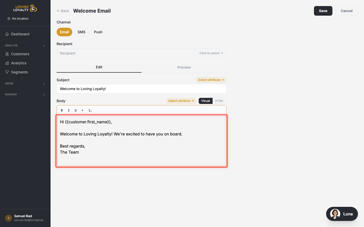Switch to the Edit tab
Image resolution: width=364 pixels, height=227 pixels.
(x=99, y=67)
